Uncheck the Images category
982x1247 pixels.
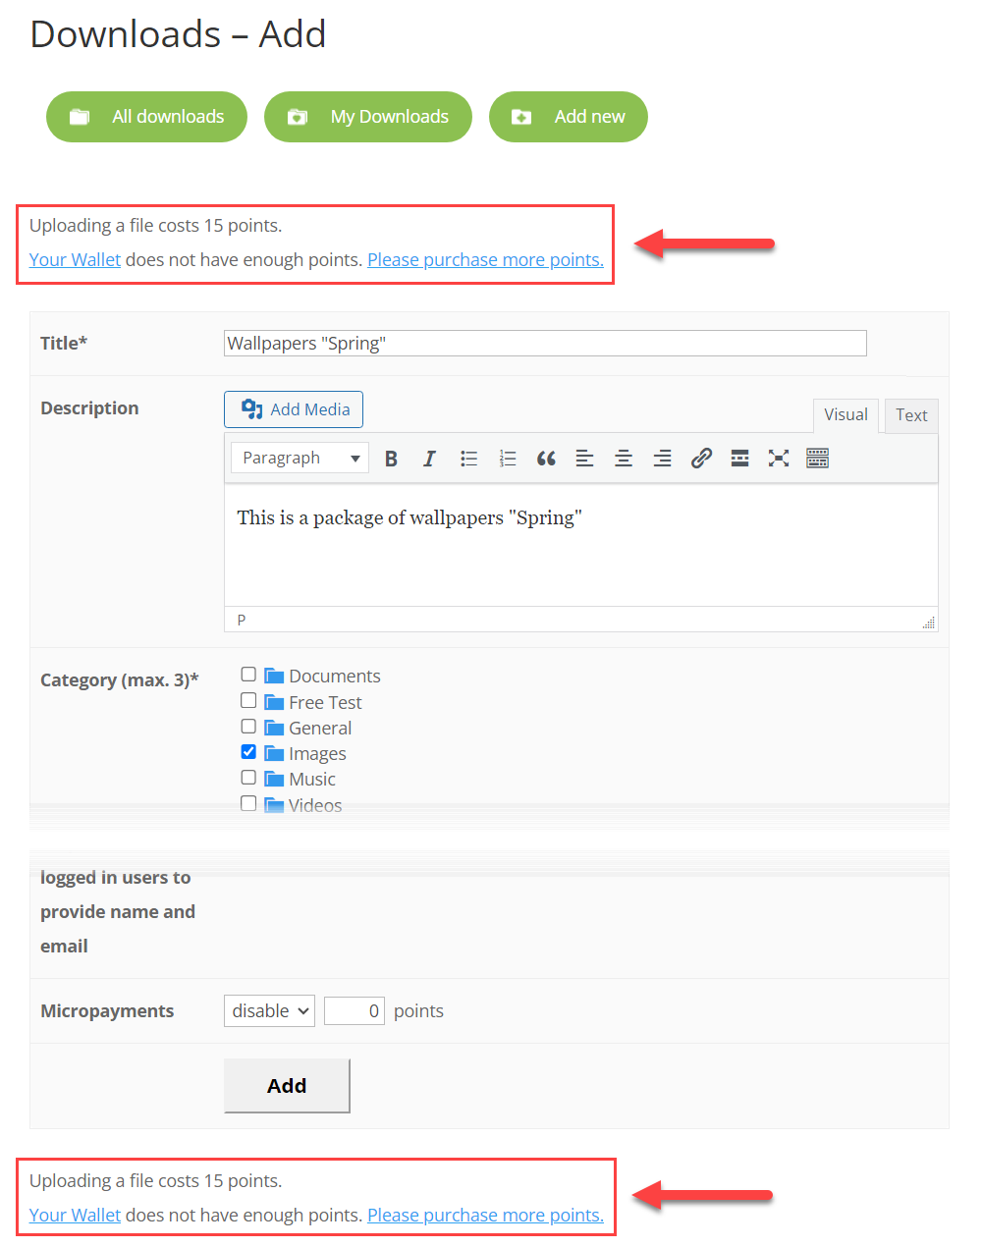[248, 752]
